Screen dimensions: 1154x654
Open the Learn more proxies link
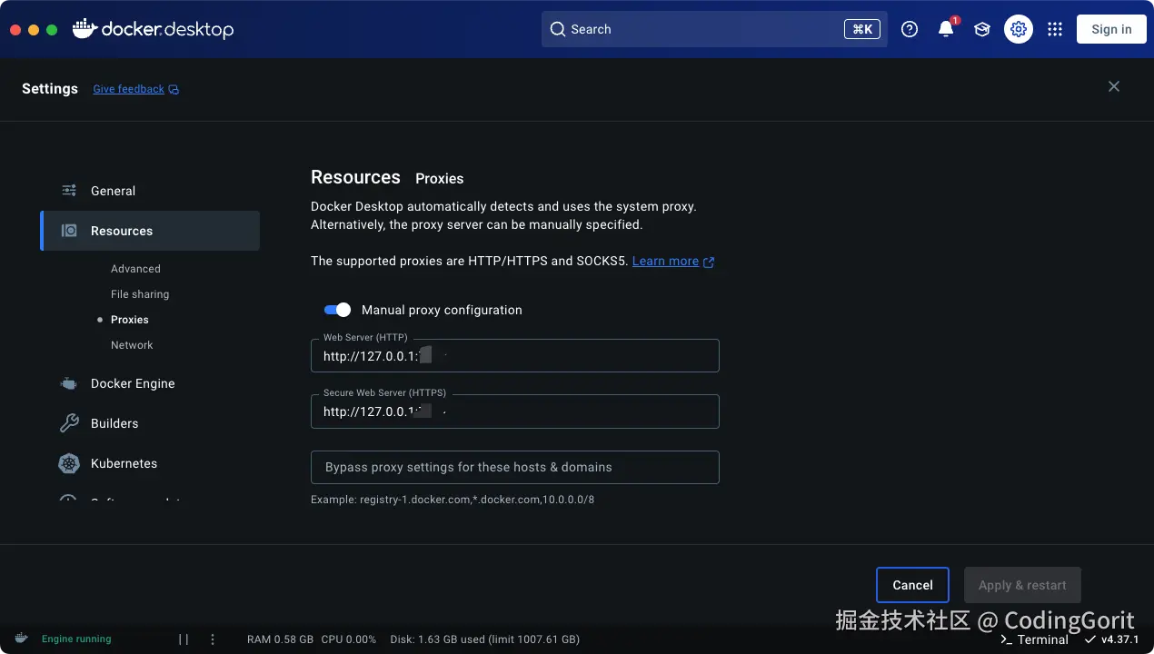click(665, 261)
